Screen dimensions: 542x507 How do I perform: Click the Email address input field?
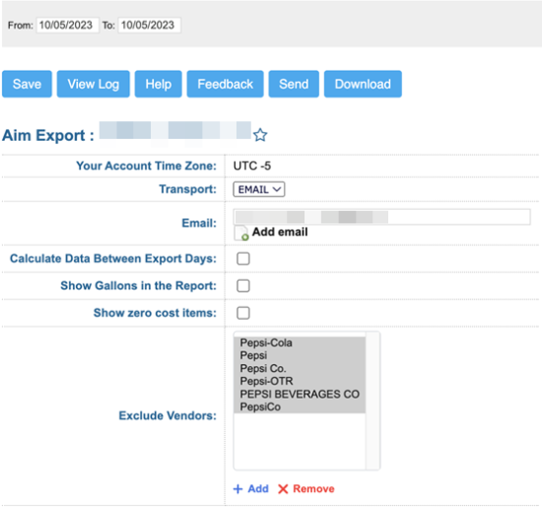point(382,217)
